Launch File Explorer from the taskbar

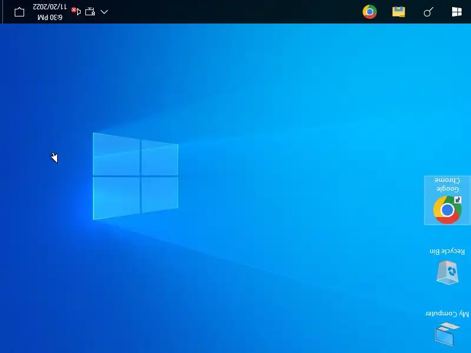(x=399, y=12)
